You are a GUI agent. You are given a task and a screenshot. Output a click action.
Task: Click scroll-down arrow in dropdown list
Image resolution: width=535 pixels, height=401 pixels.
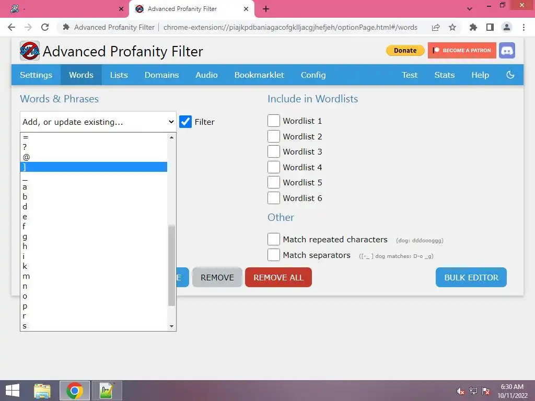(171, 326)
